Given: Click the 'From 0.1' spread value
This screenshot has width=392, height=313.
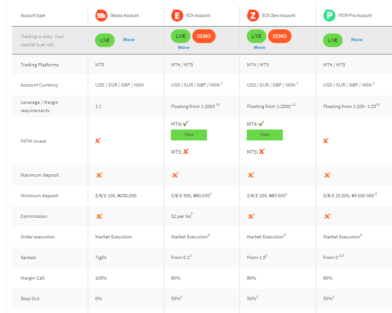Looking at the screenshot, I should 180,258.
